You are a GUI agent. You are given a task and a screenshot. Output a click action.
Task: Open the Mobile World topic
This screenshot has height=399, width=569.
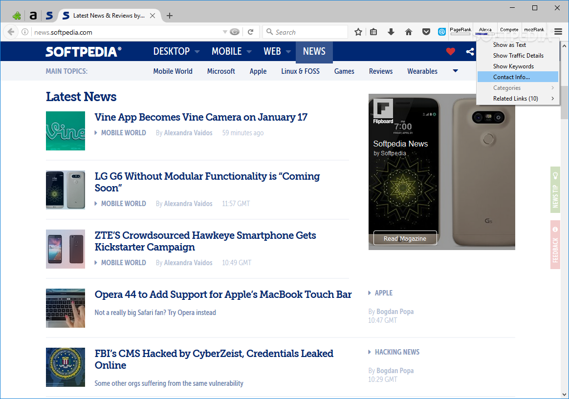pyautogui.click(x=173, y=71)
